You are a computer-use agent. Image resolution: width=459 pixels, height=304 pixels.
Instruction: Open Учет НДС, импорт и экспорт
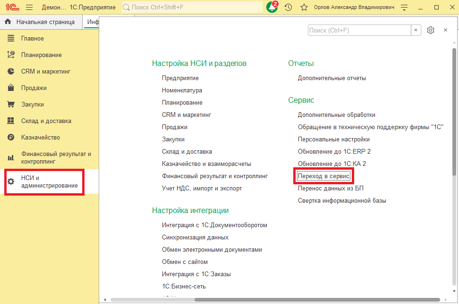pyautogui.click(x=202, y=189)
